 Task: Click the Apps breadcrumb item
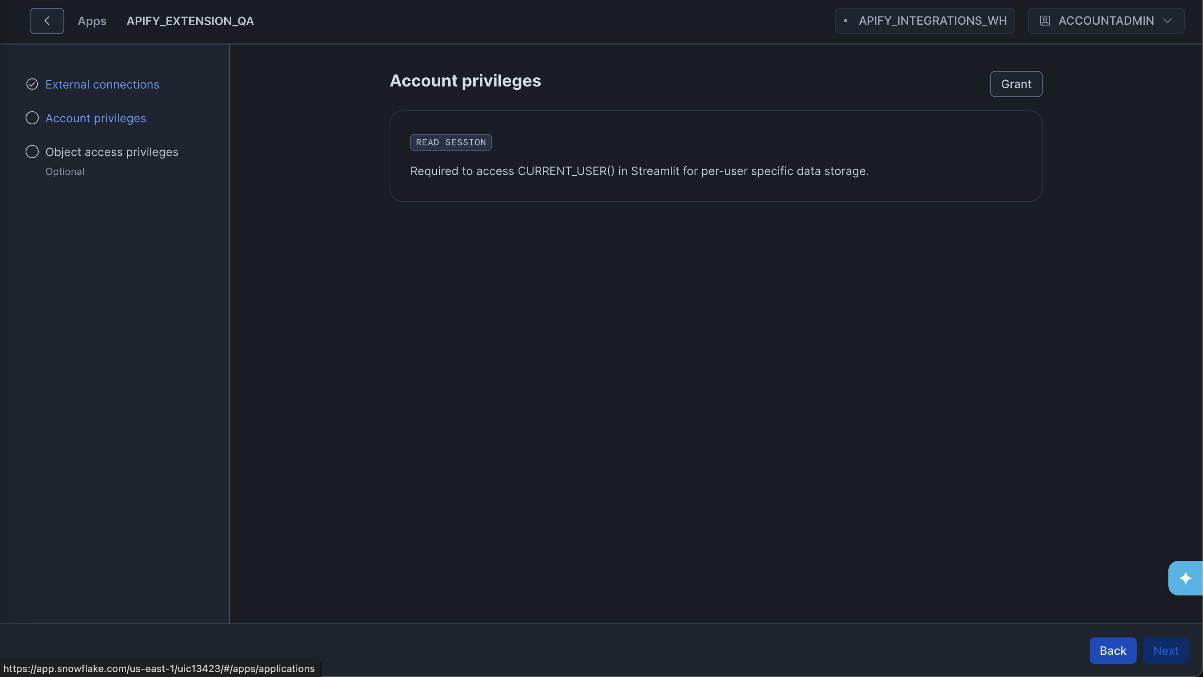(92, 21)
